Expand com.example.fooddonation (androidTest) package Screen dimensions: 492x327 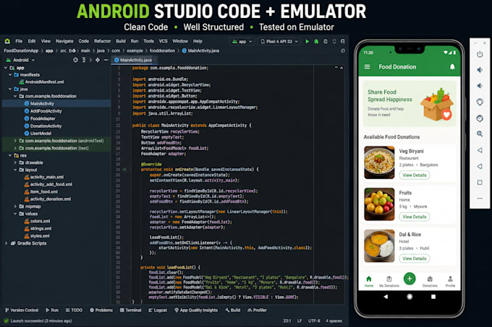[x=15, y=141]
